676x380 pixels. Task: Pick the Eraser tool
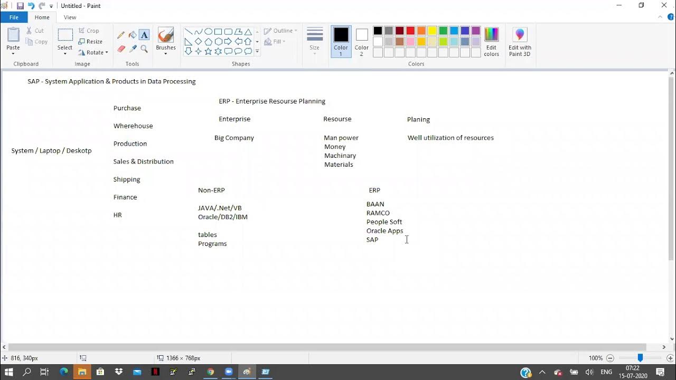(121, 49)
